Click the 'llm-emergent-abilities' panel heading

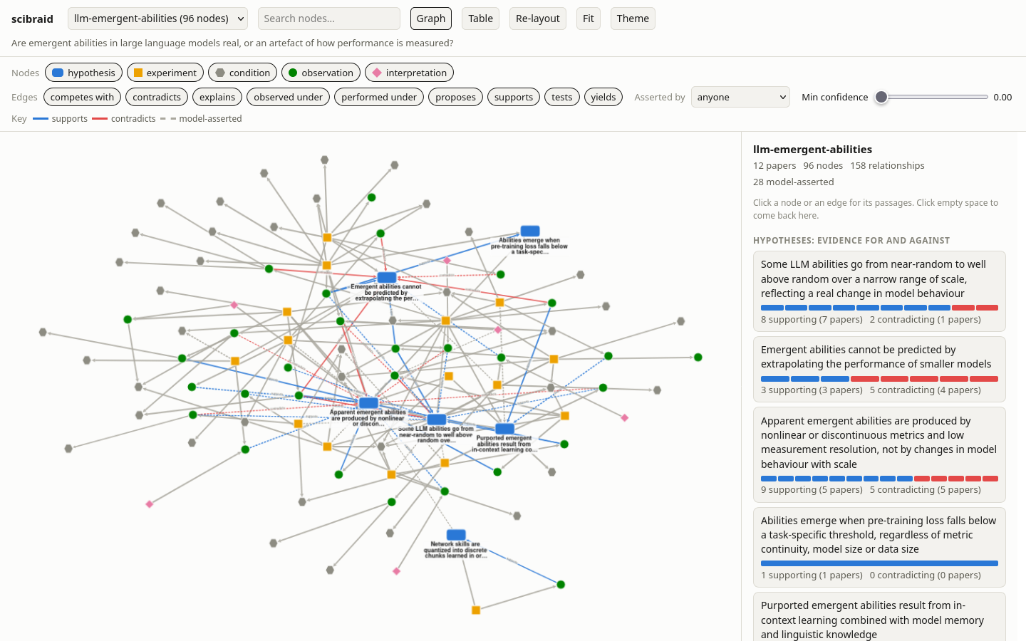812,150
